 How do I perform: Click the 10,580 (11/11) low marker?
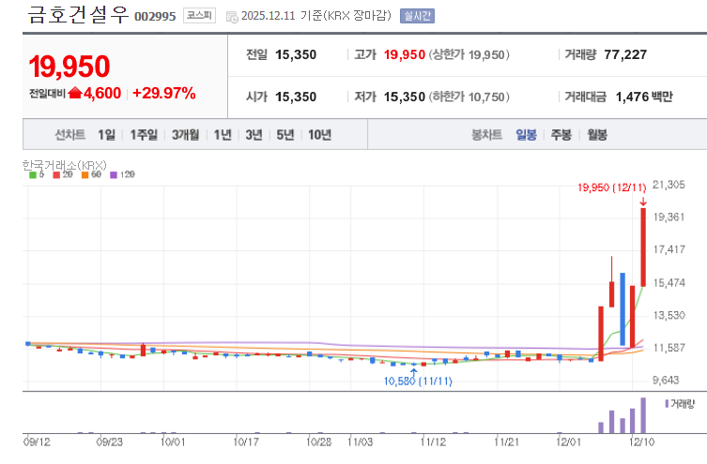coord(418,382)
